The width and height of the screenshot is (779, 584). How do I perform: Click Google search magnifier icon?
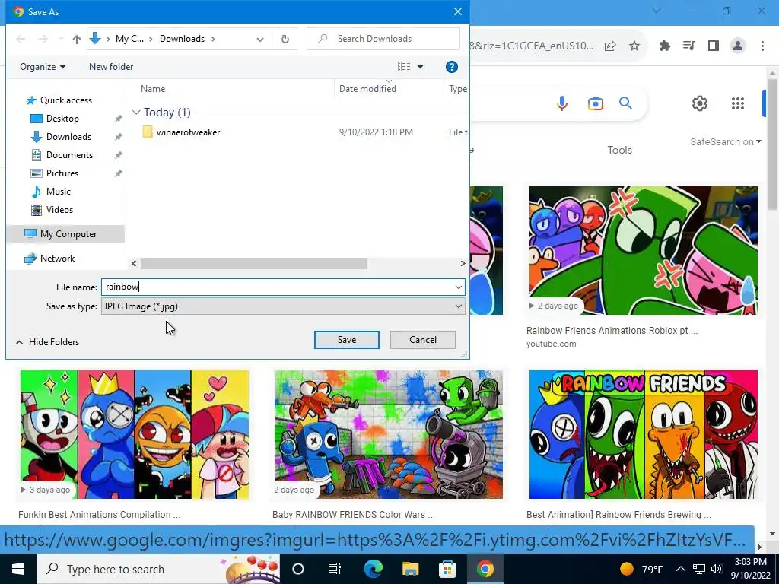click(625, 103)
